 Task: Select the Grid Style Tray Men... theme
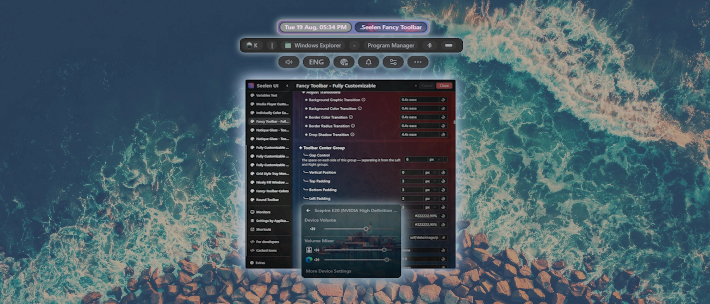click(x=269, y=173)
